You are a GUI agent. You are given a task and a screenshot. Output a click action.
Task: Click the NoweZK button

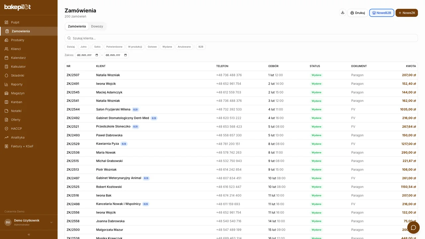[406, 13]
